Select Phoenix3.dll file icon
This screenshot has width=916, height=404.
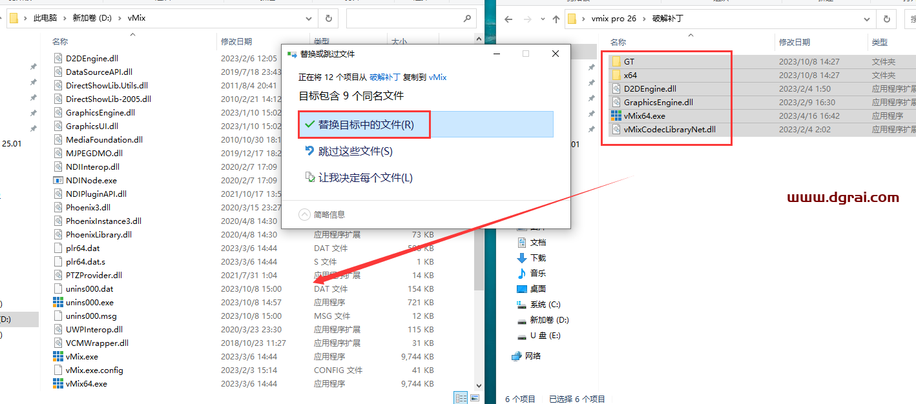pyautogui.click(x=58, y=207)
